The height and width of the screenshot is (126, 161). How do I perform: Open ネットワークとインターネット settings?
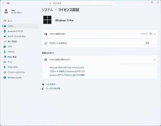point(20,36)
